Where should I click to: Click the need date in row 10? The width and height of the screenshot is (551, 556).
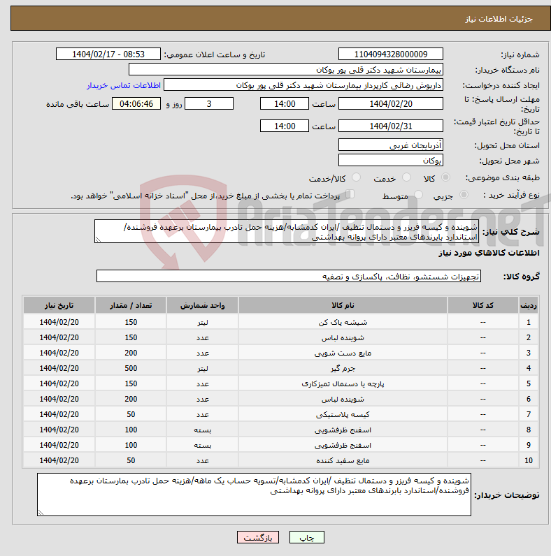click(59, 460)
